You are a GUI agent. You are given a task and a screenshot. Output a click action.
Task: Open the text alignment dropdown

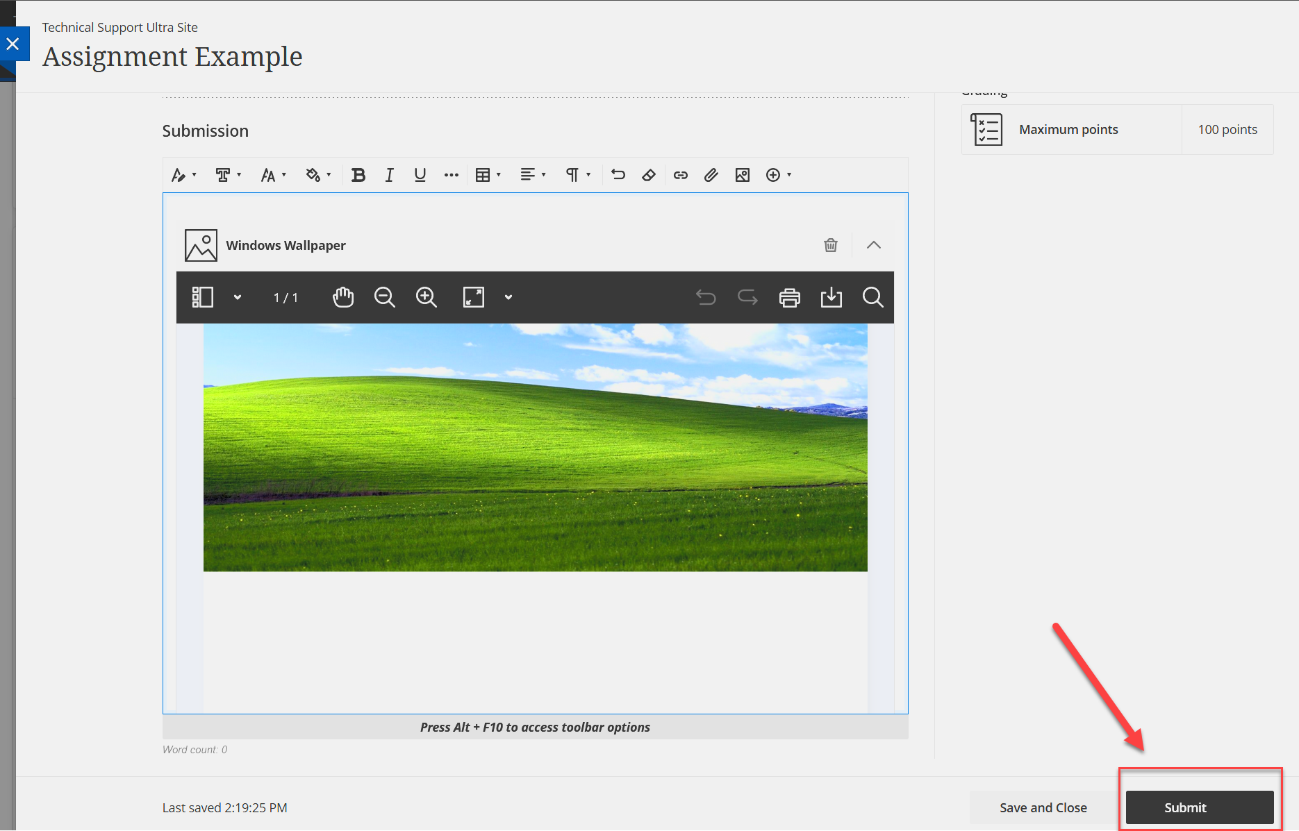[533, 175]
